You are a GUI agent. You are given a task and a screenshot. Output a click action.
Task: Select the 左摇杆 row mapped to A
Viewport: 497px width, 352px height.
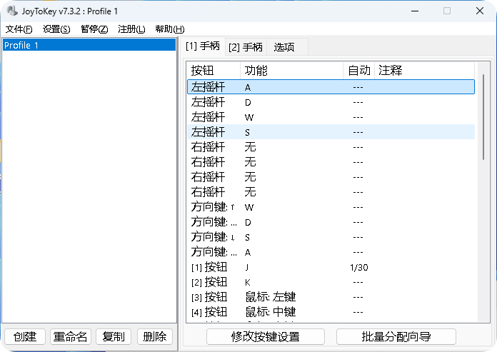331,87
